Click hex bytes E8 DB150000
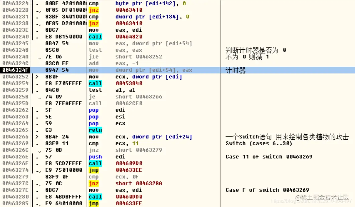This screenshot has width=355, height=207. (63, 37)
